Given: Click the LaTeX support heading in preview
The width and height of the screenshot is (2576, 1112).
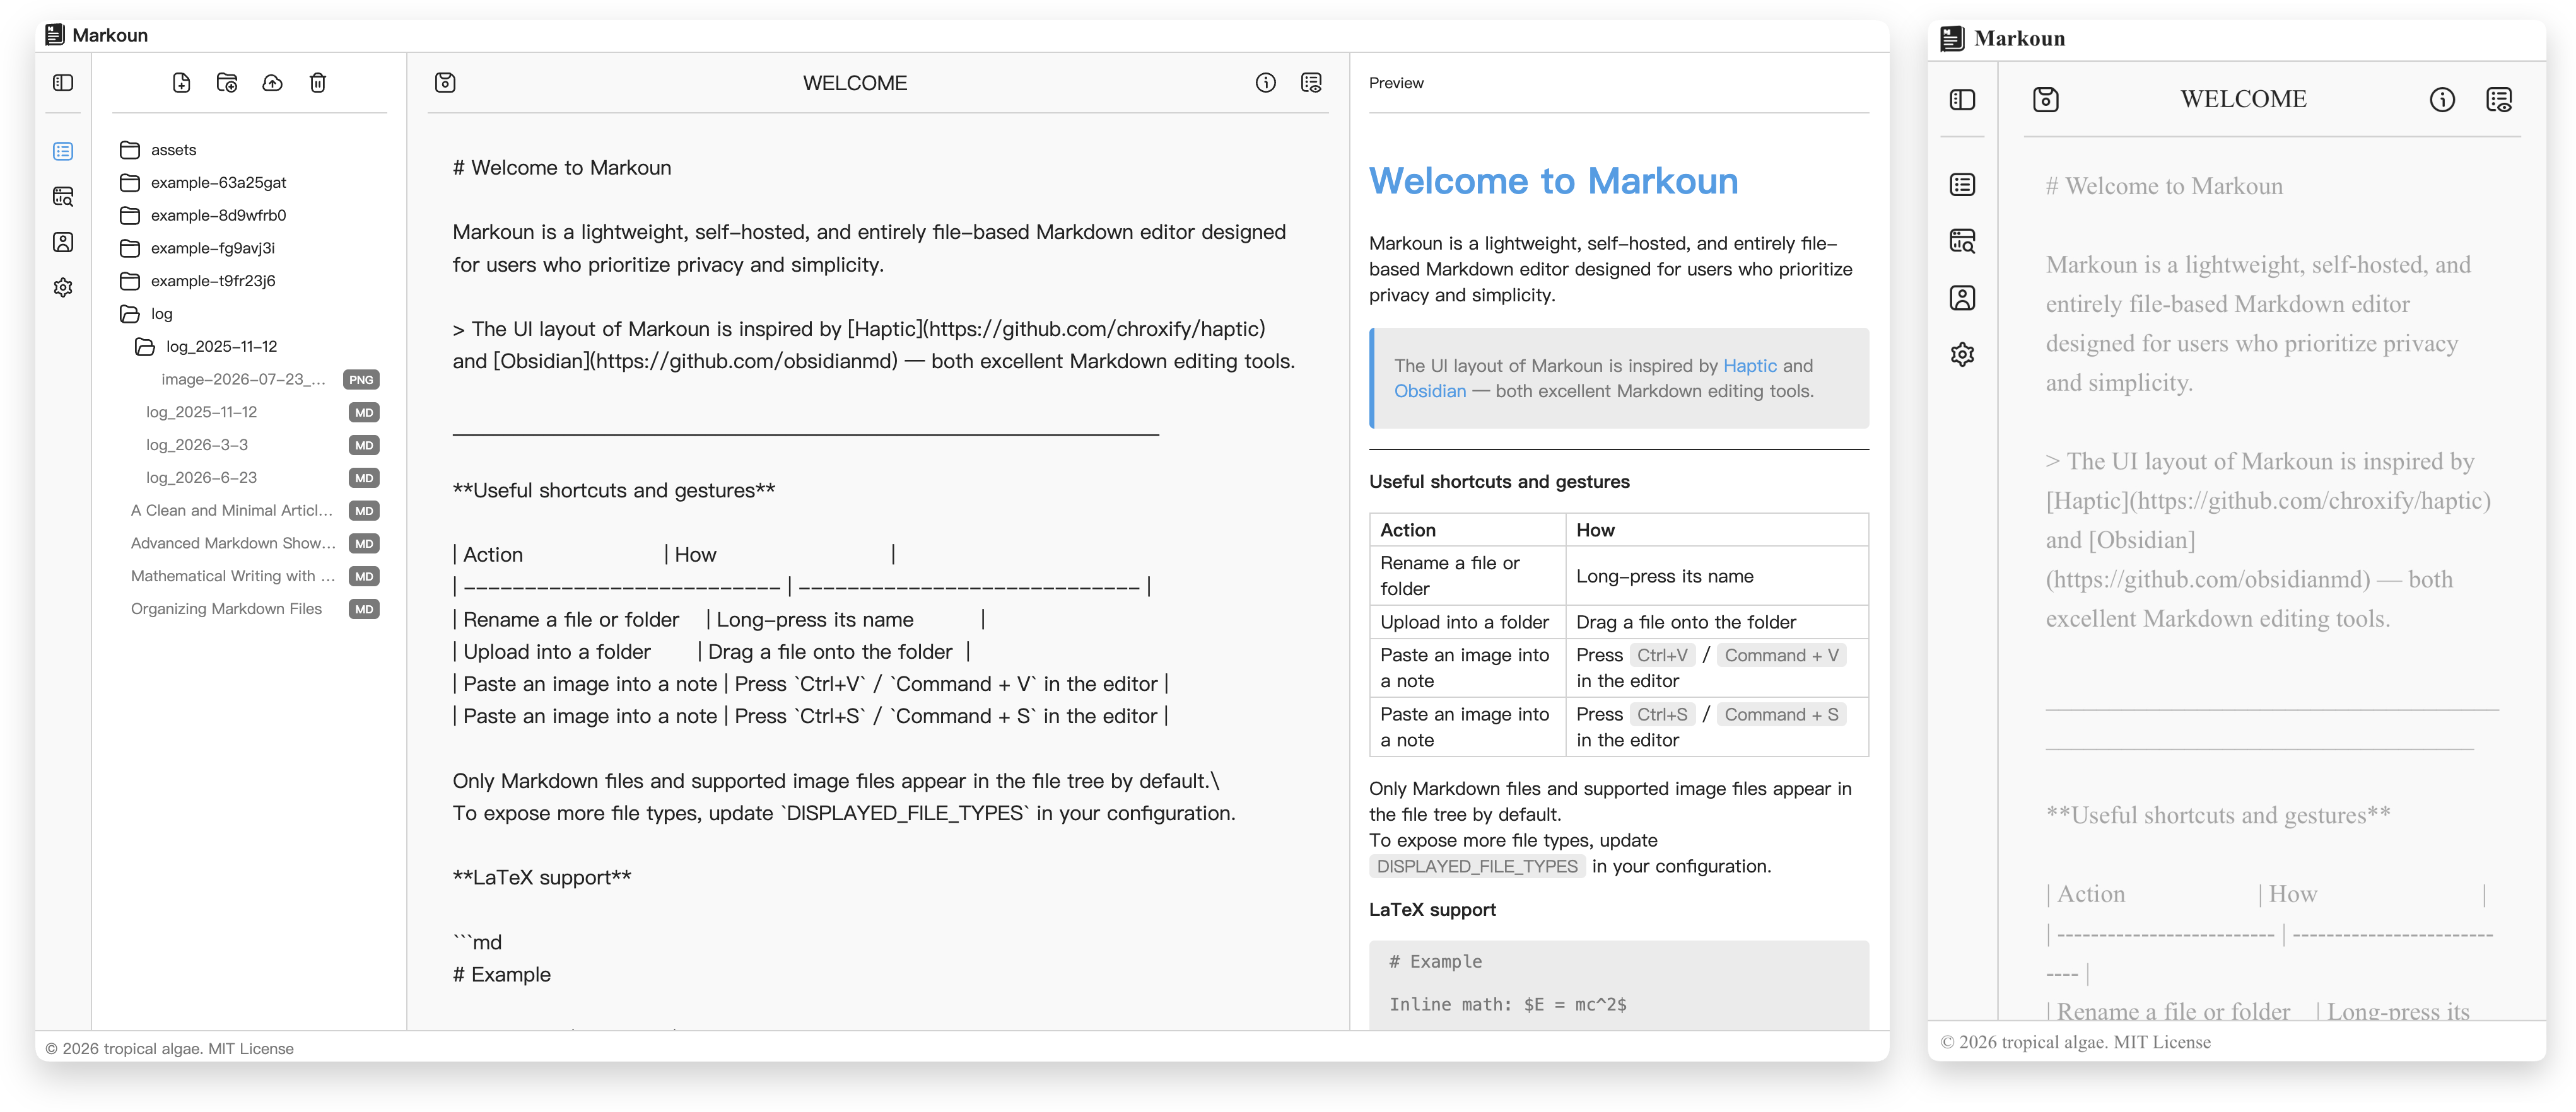Looking at the screenshot, I should pos(1432,909).
